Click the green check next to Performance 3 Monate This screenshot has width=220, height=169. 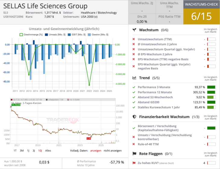coord(134,87)
